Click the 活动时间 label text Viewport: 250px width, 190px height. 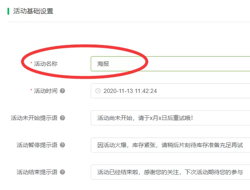tap(46, 91)
